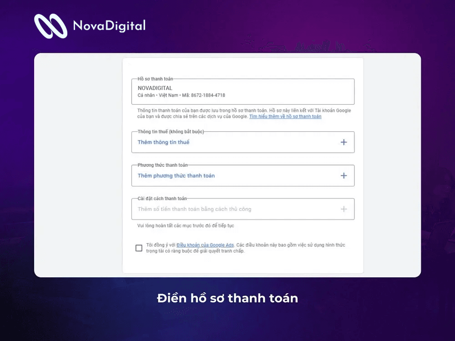The image size is (455, 341).
Task: Click the 'Vui lòng hoàn tất các mục' notice
Action: tap(186, 226)
